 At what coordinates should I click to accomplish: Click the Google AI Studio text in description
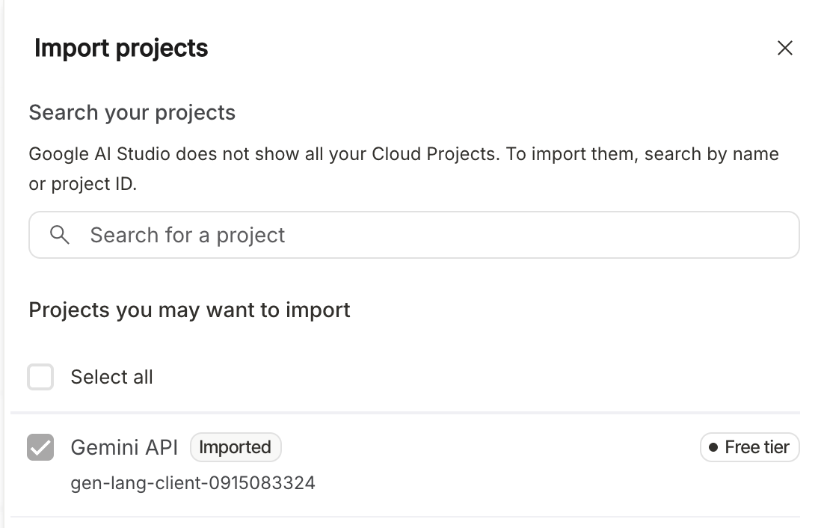pyautogui.click(x=100, y=154)
